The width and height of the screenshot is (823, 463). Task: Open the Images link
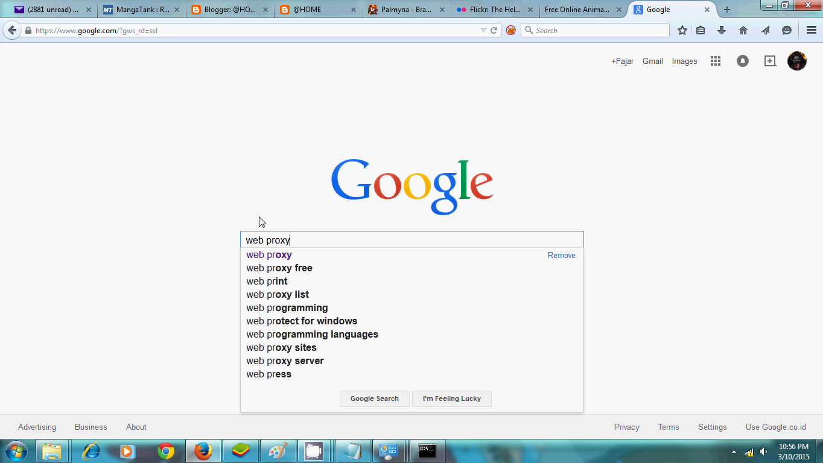click(x=685, y=61)
